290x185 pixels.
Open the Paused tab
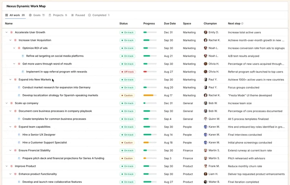(x=78, y=15)
